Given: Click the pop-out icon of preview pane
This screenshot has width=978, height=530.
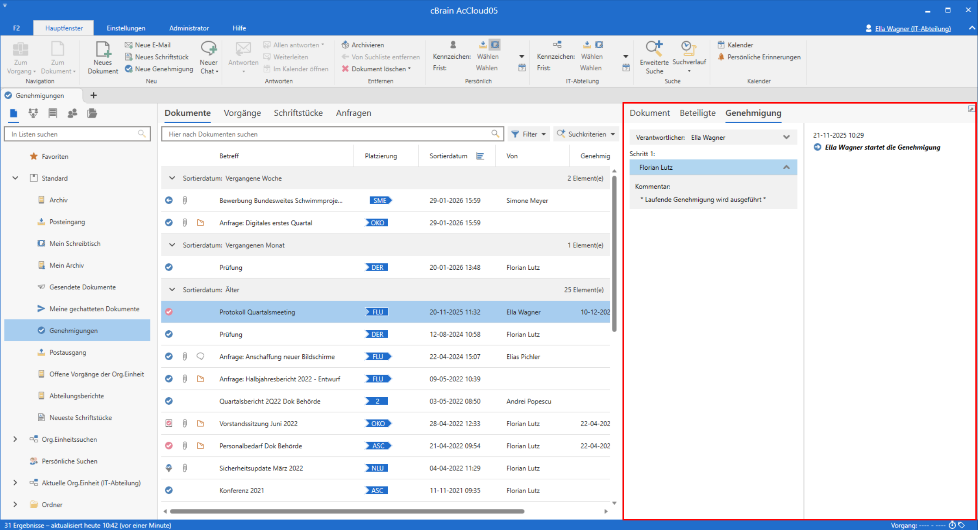Looking at the screenshot, I should tap(971, 109).
